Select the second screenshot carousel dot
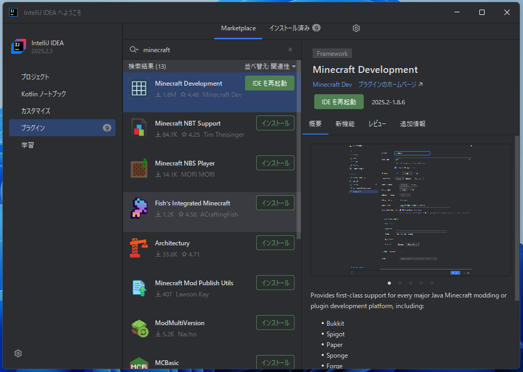 (x=400, y=283)
